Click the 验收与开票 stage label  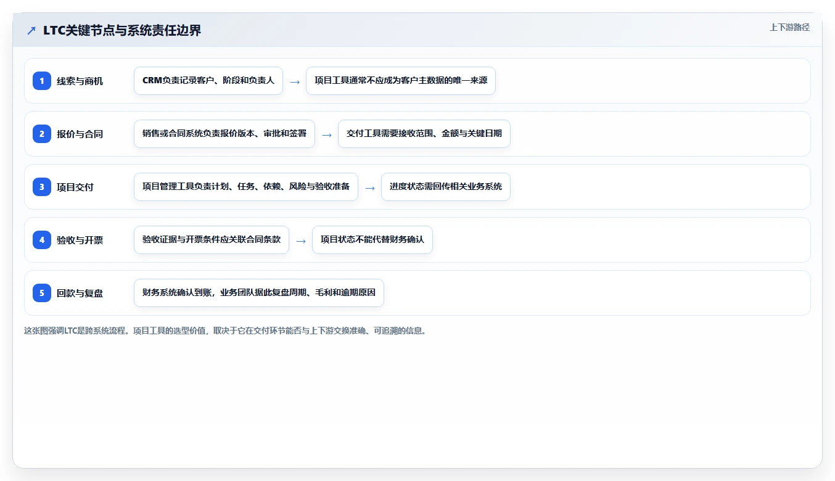click(x=80, y=240)
